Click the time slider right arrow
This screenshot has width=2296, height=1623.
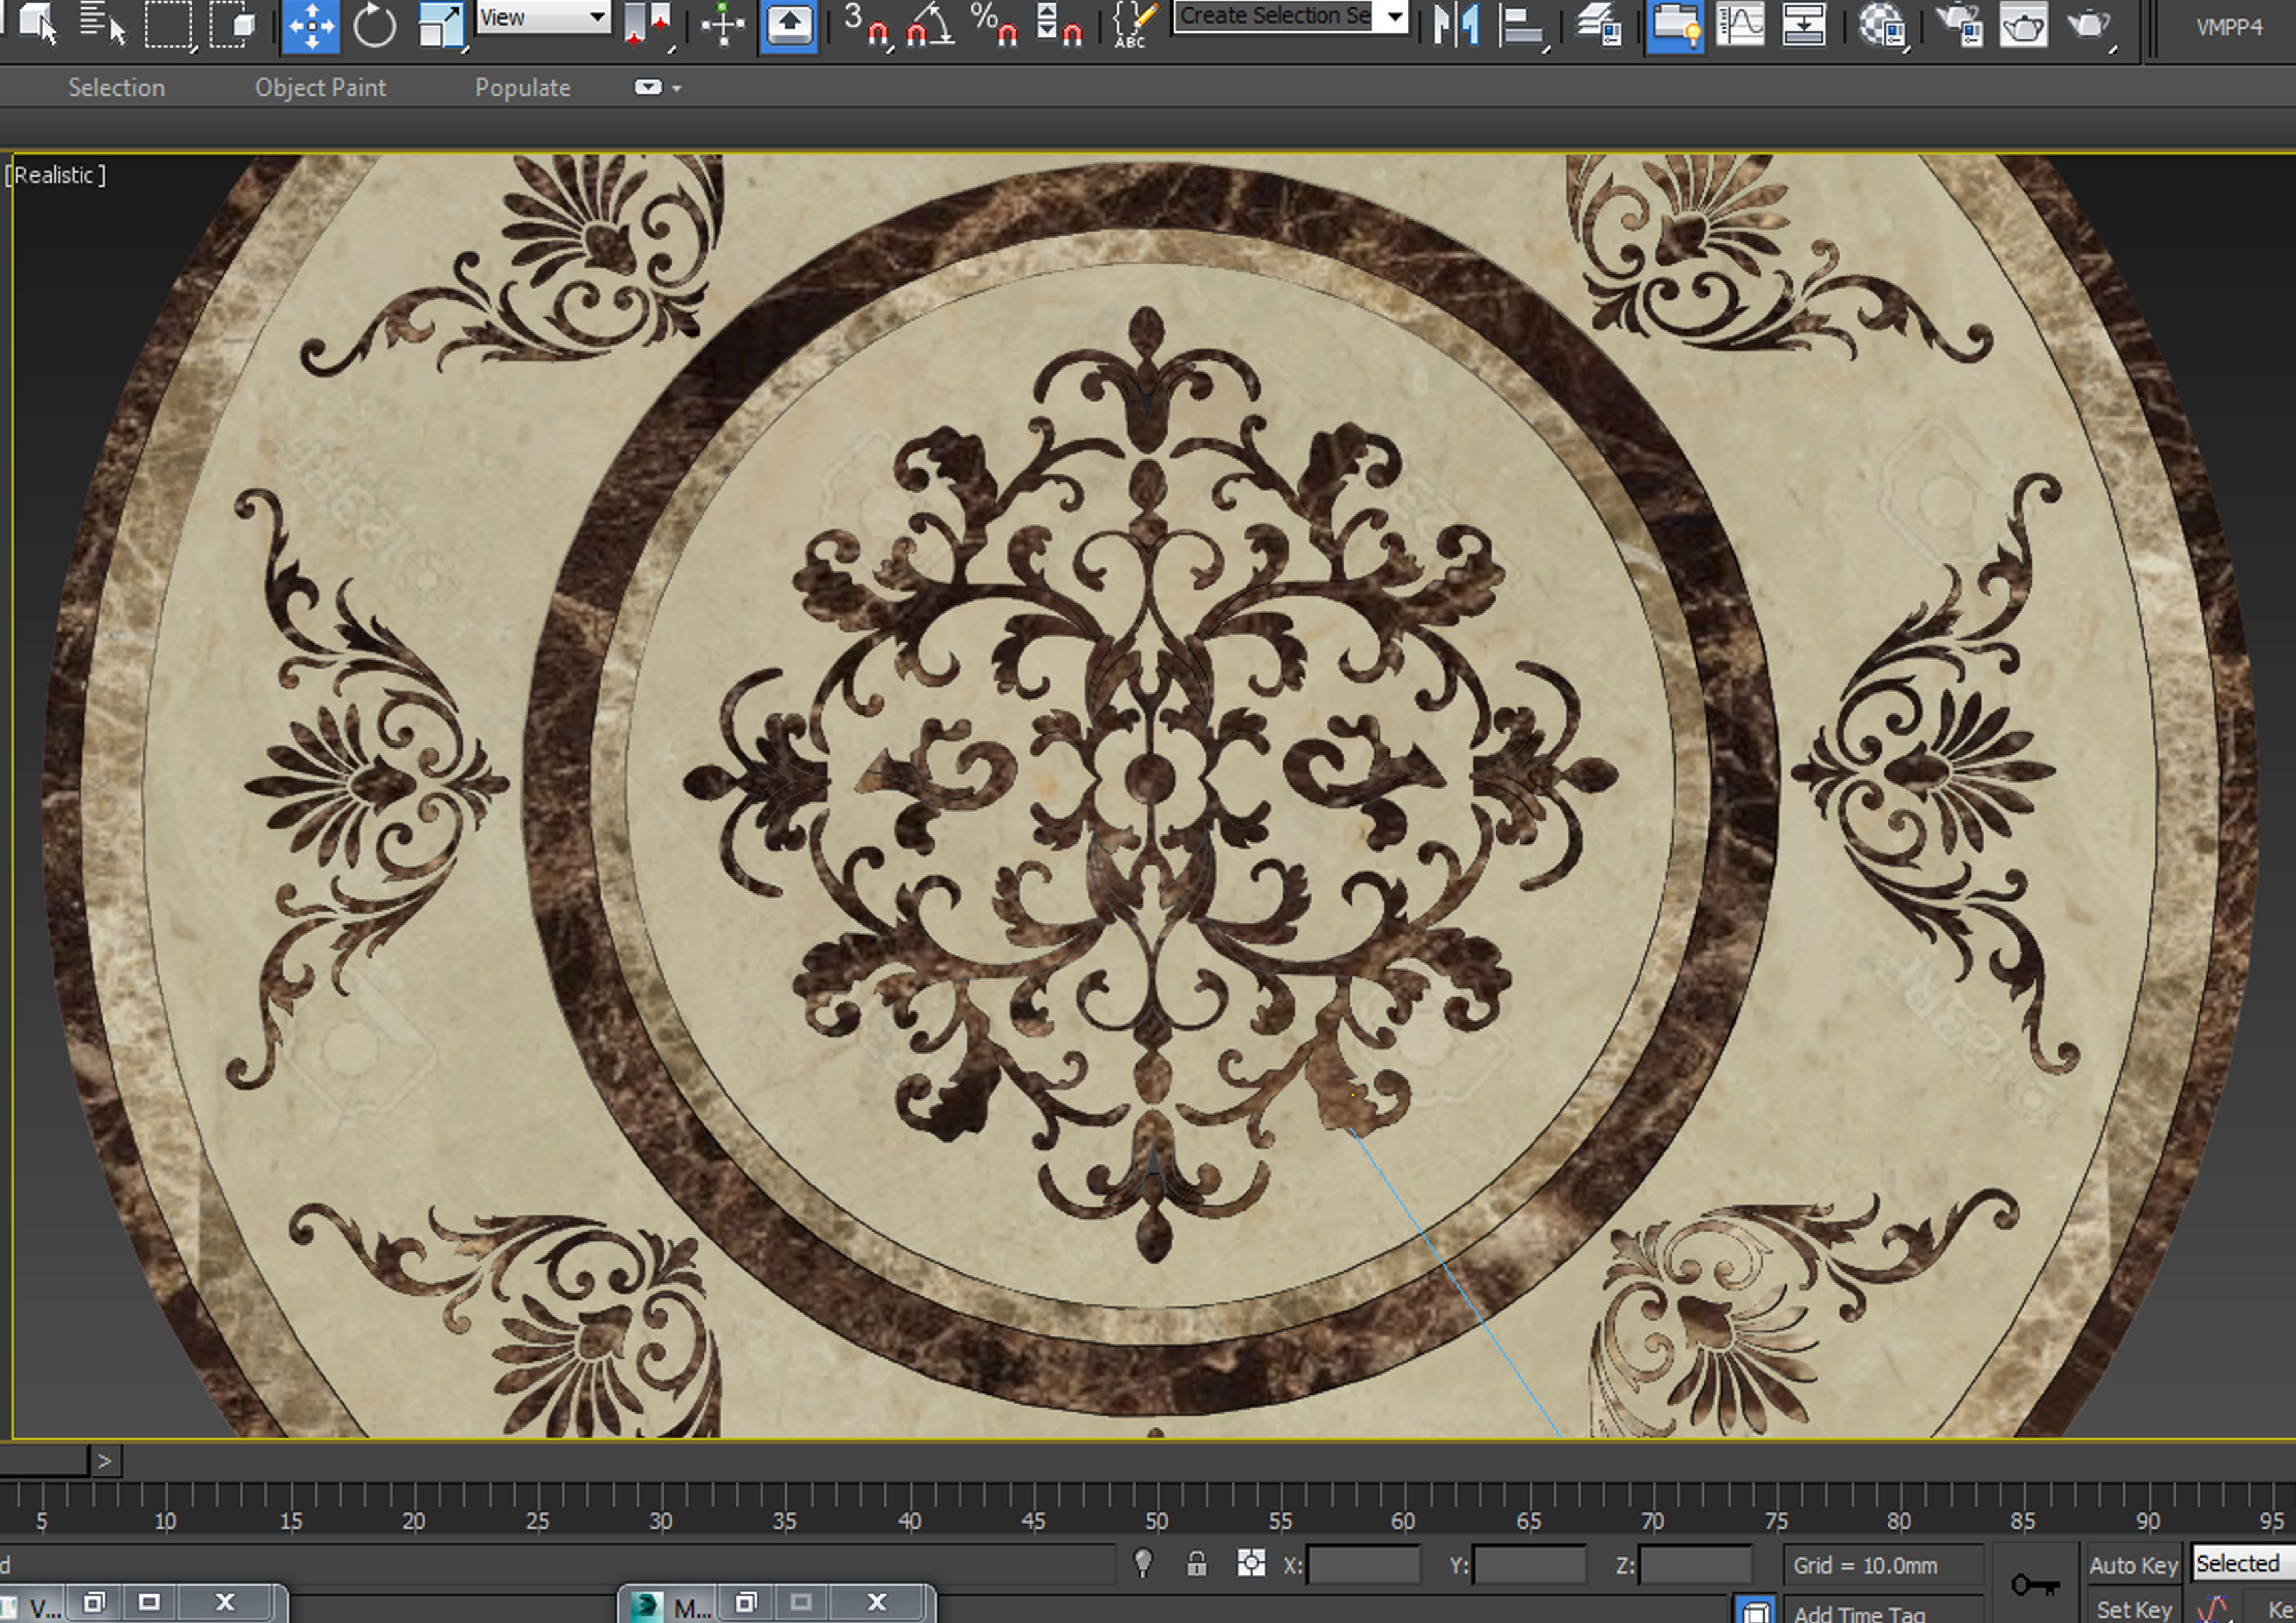[x=105, y=1461]
